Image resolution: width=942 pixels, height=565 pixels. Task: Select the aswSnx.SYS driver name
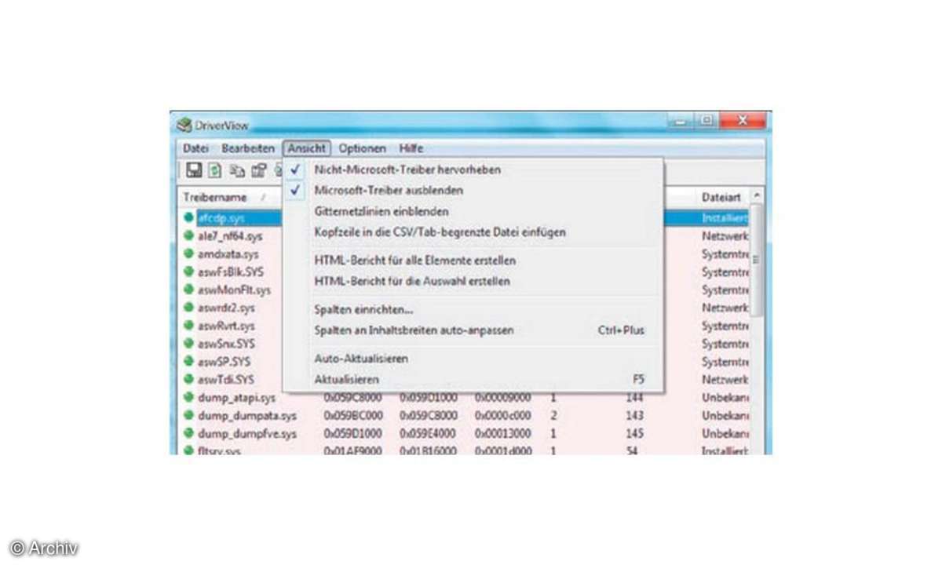[226, 343]
